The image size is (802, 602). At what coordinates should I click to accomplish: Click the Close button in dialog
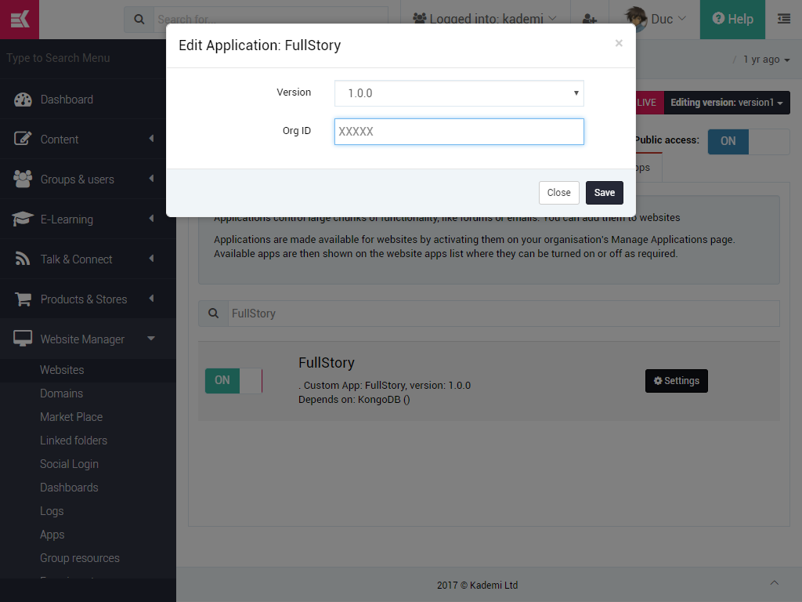pyautogui.click(x=558, y=193)
